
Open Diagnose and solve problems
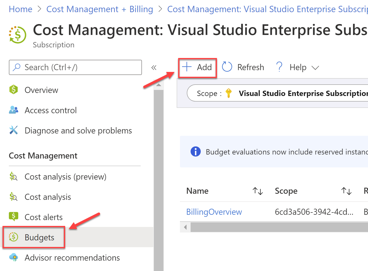pos(78,131)
